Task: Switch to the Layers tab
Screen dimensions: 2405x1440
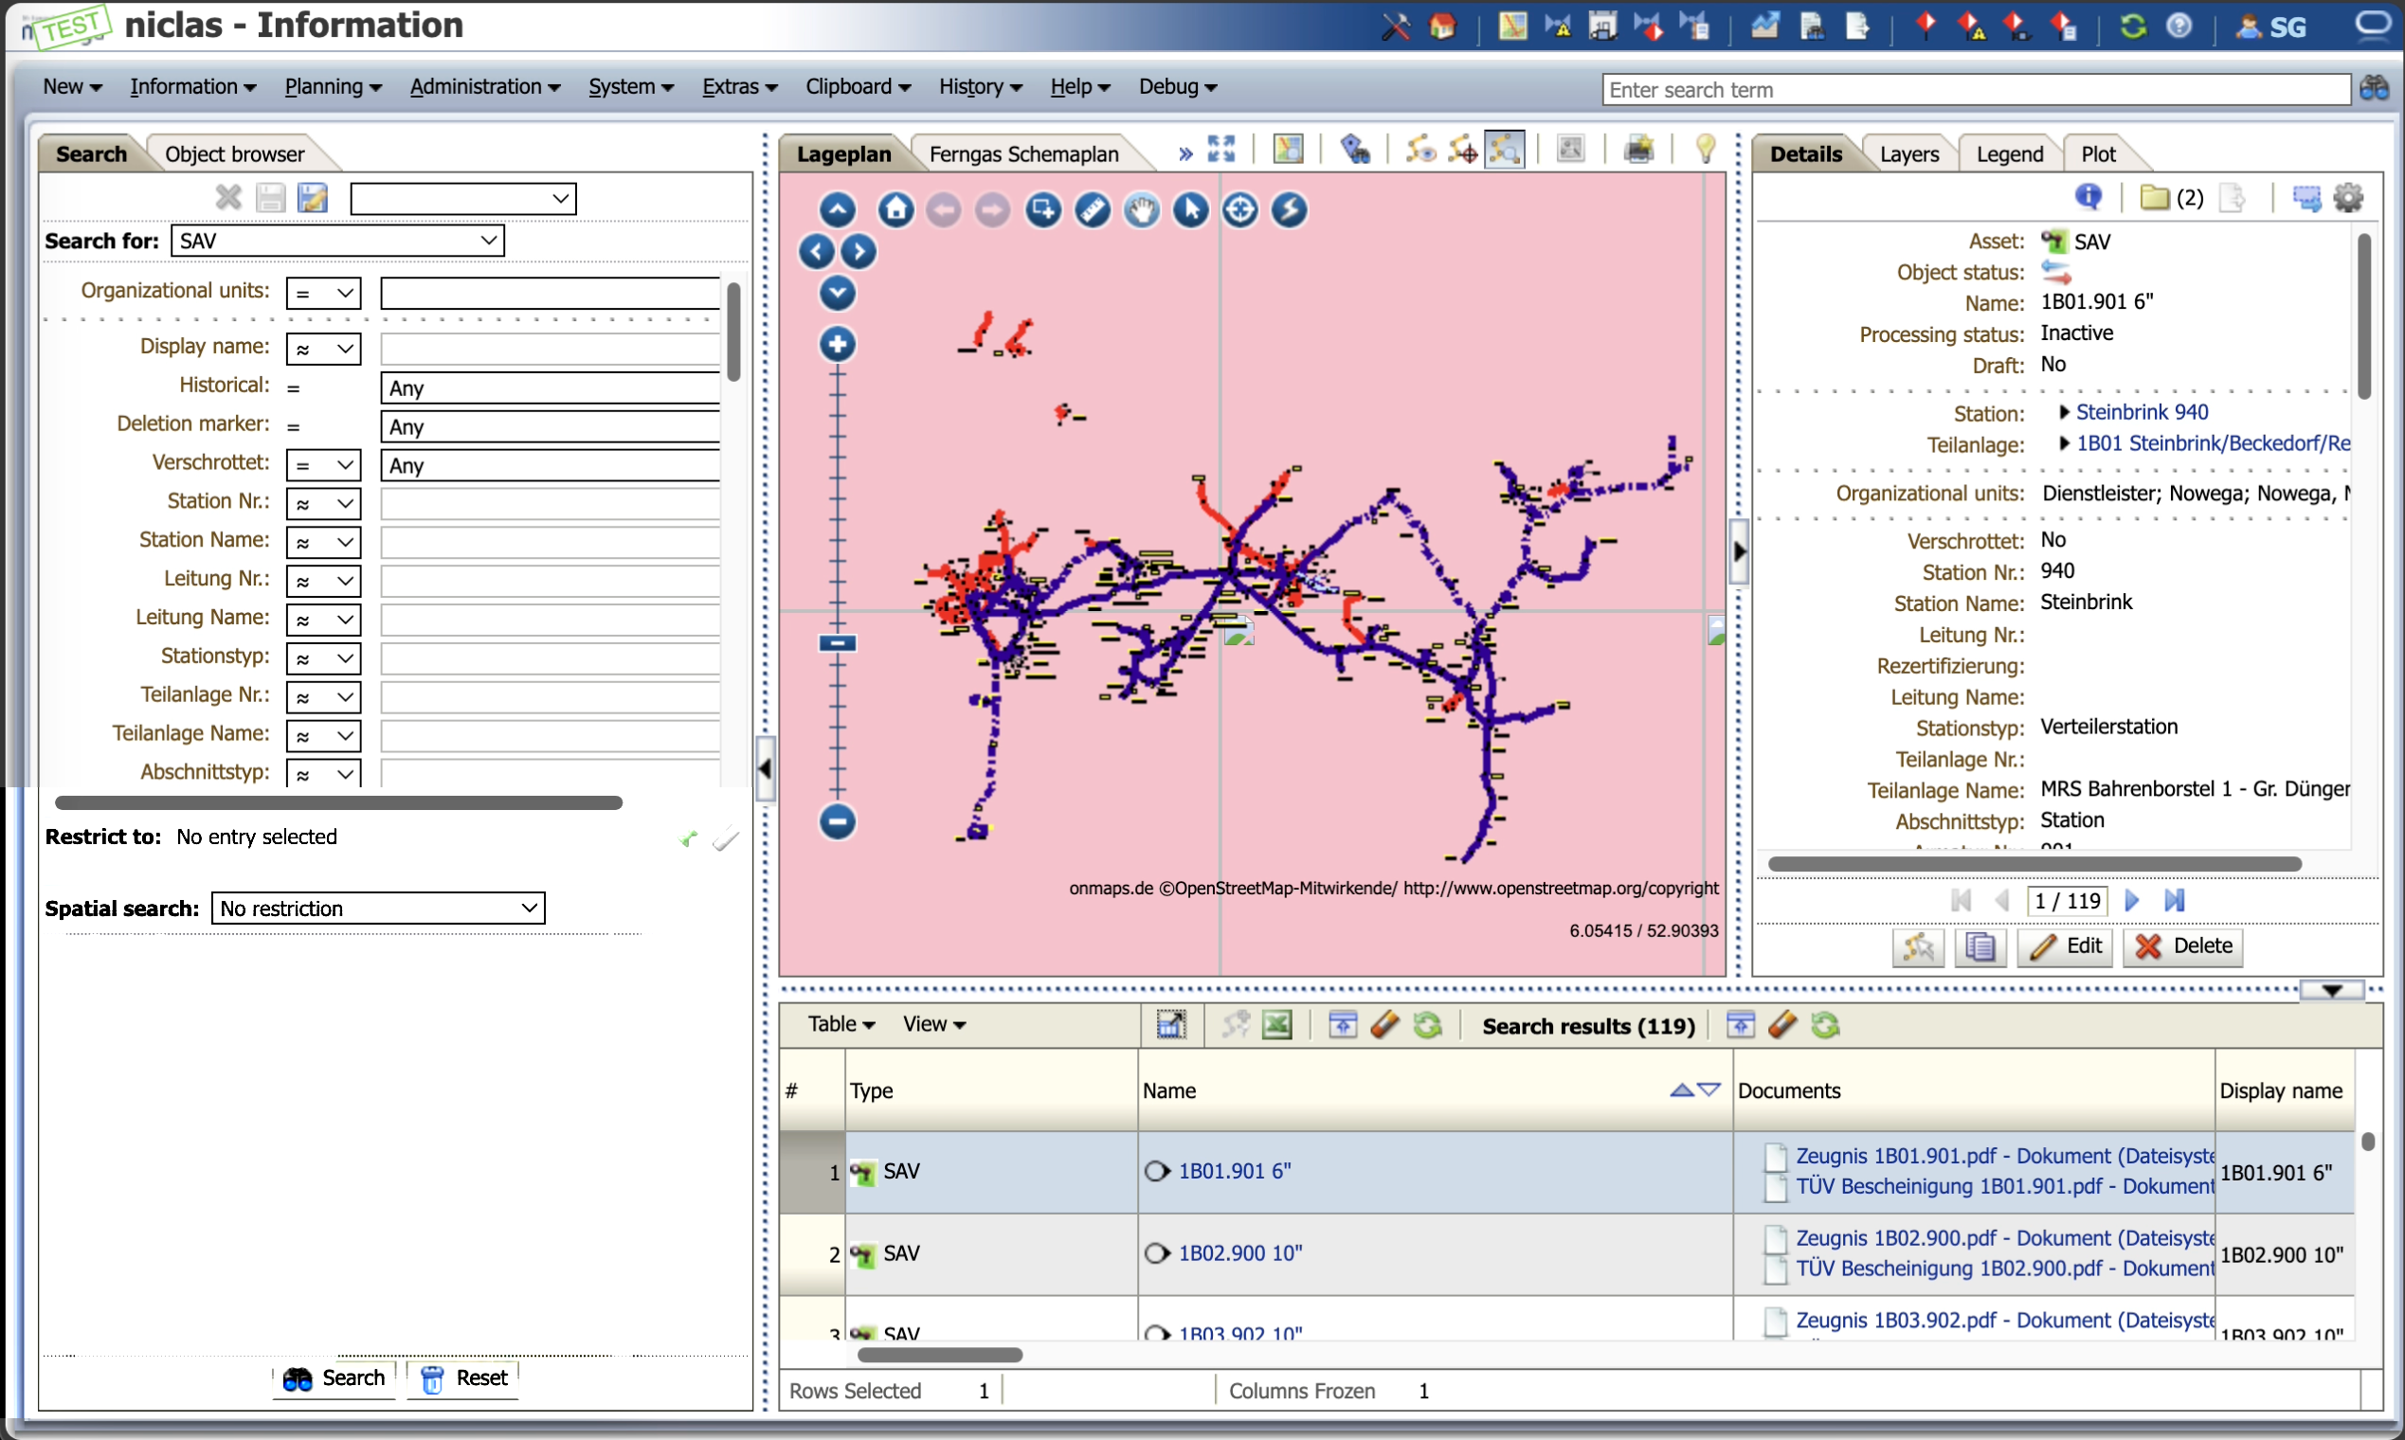Action: coord(1908,154)
